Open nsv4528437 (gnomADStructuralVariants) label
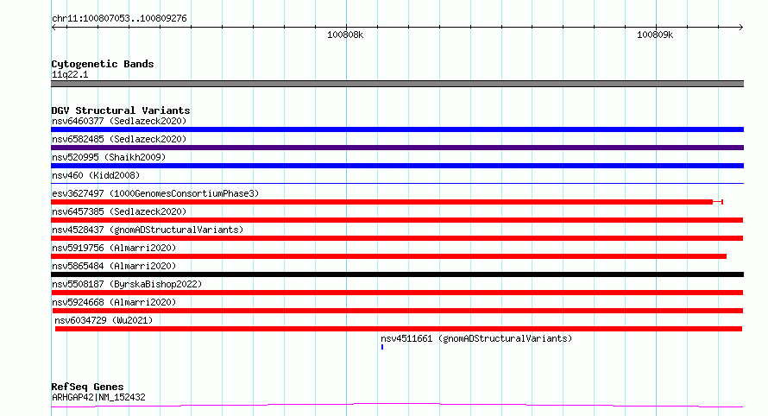Image resolution: width=768 pixels, height=416 pixels. (x=148, y=230)
